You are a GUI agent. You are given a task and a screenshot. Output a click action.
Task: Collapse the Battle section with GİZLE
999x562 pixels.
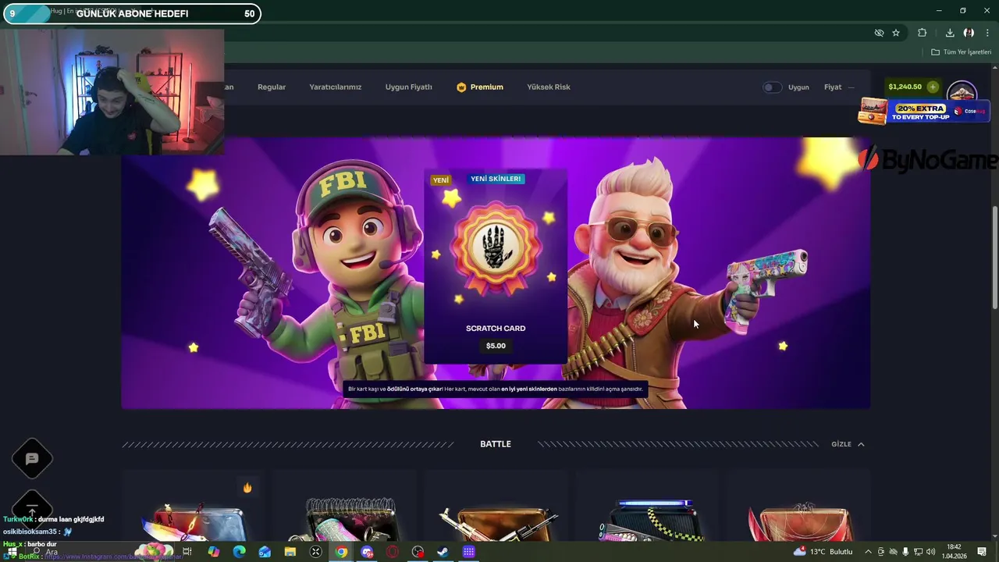[848, 444]
